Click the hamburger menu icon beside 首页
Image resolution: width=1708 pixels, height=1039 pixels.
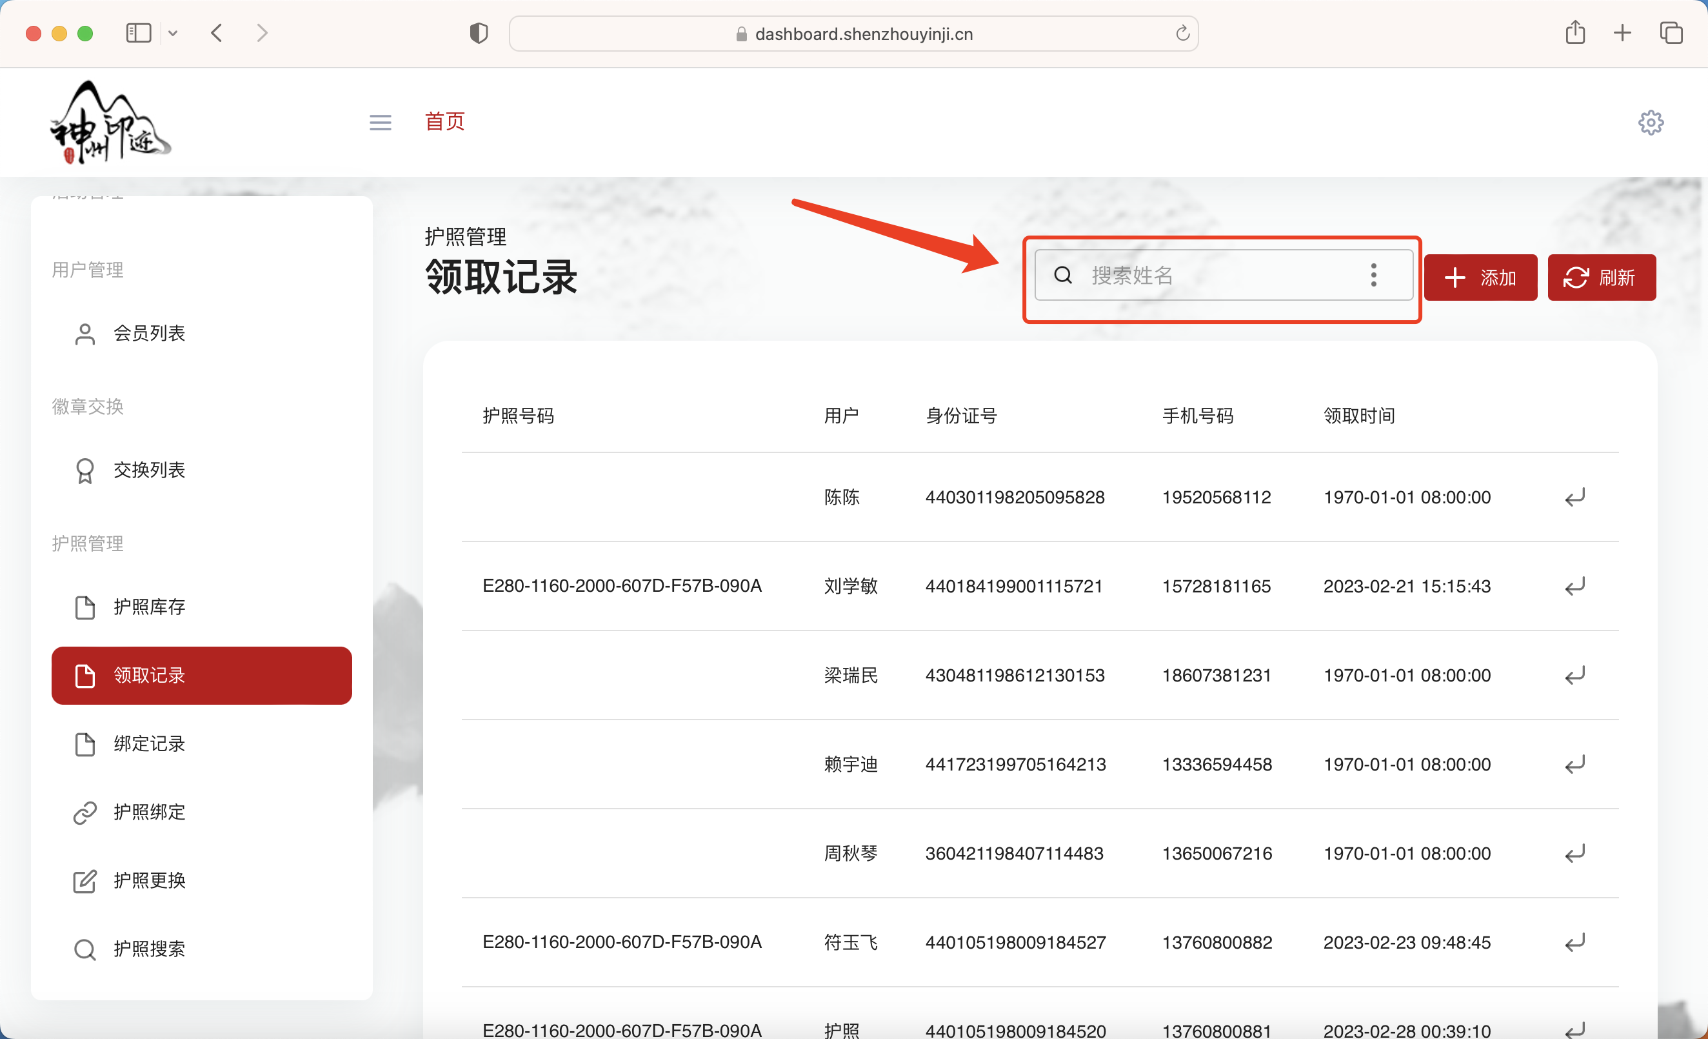pyautogui.click(x=380, y=122)
